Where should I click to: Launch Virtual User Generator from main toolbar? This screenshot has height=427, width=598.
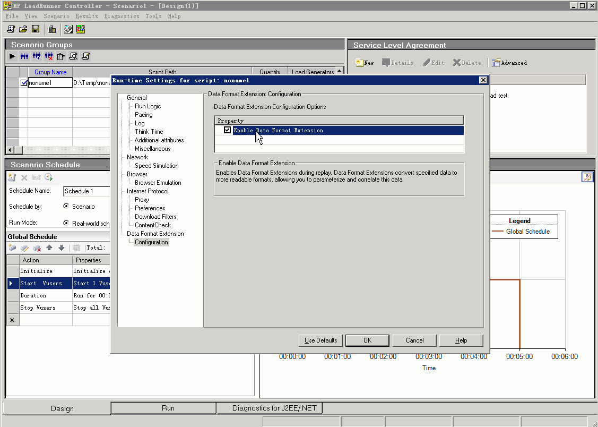tap(68, 29)
